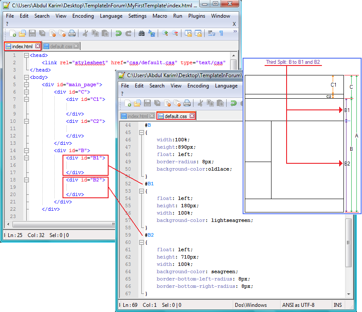
Task: Click the Cut scissors icon in index.html window
Action: click(x=85, y=33)
